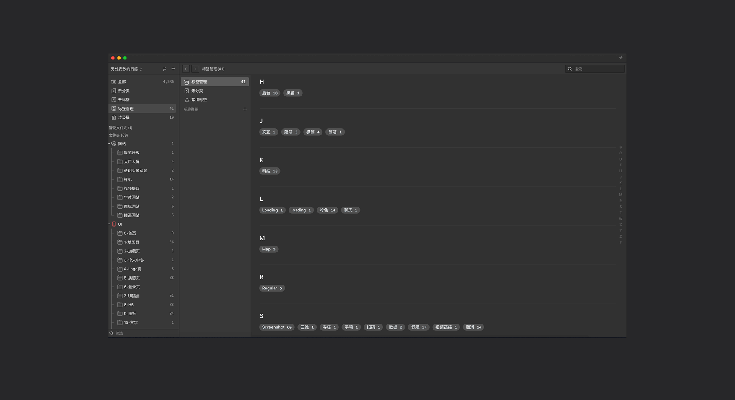Image resolution: width=735 pixels, height=400 pixels.
Task: Jump to letter B in alphabet index
Action: (x=621, y=147)
